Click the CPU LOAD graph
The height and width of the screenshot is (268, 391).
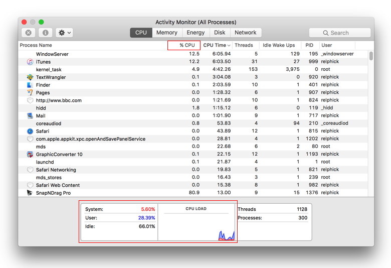click(x=196, y=222)
